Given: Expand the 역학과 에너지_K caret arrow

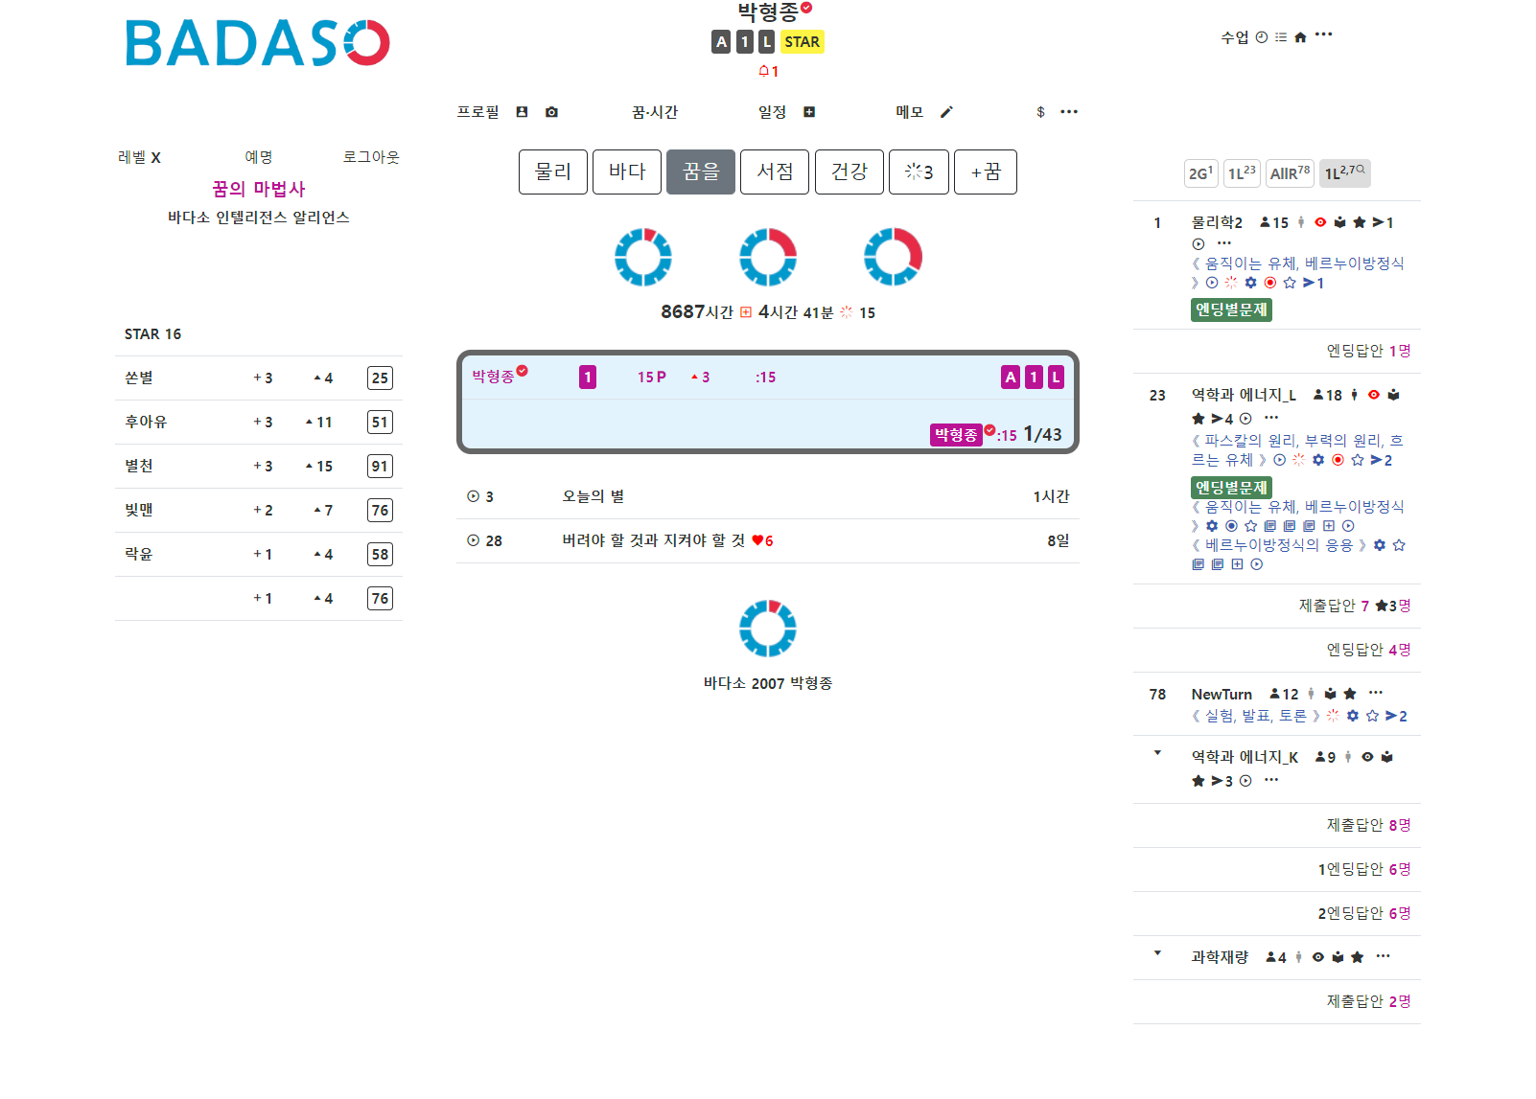Looking at the screenshot, I should (x=1157, y=753).
